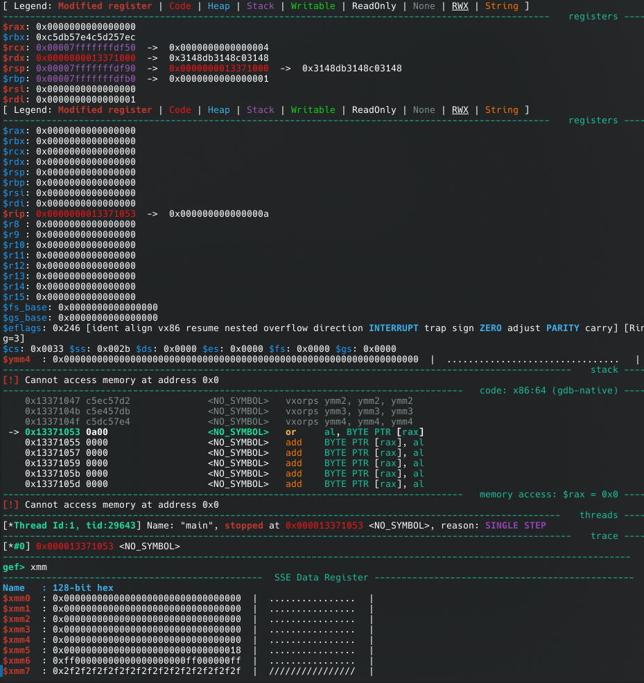Screen dimensions: 644x683
Task: Click the 'memory access: $rax = 0x0' header
Action: coord(548,495)
